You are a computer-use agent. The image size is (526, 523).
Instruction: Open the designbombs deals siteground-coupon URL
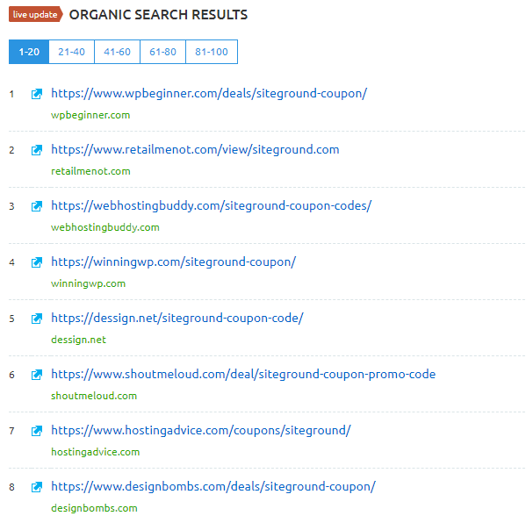coord(213,486)
